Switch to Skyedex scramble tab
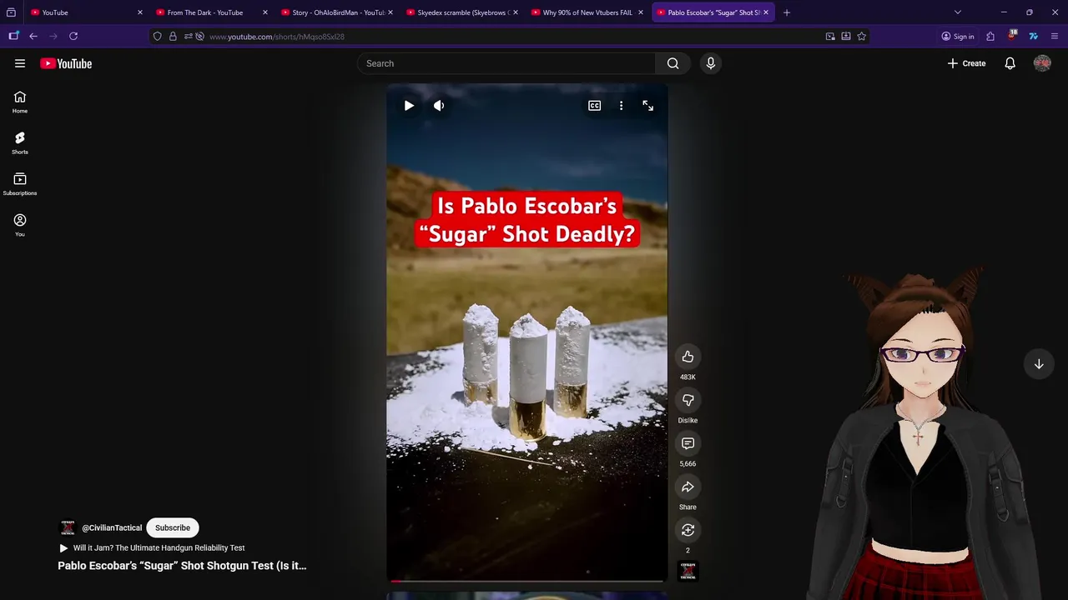 tap(462, 12)
